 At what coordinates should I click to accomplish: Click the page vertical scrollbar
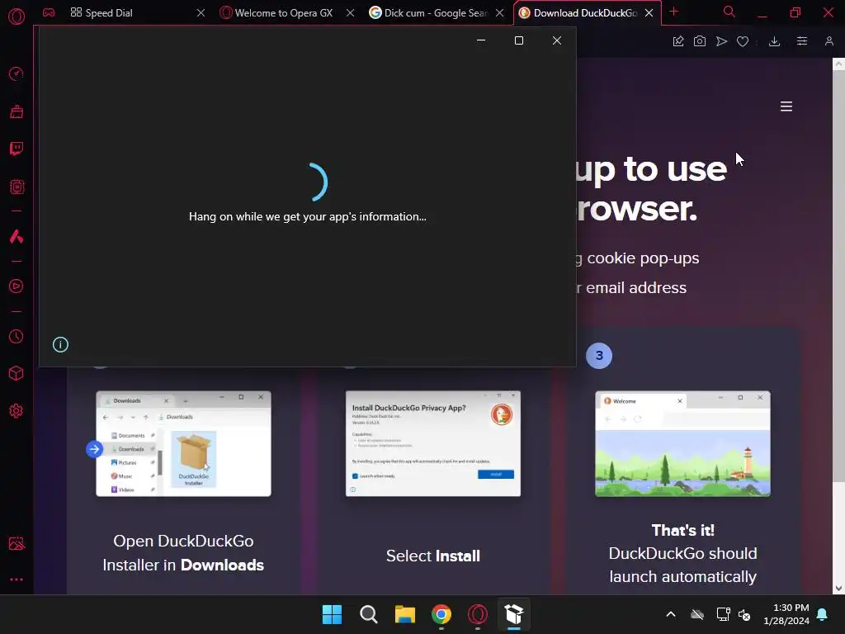click(838, 276)
